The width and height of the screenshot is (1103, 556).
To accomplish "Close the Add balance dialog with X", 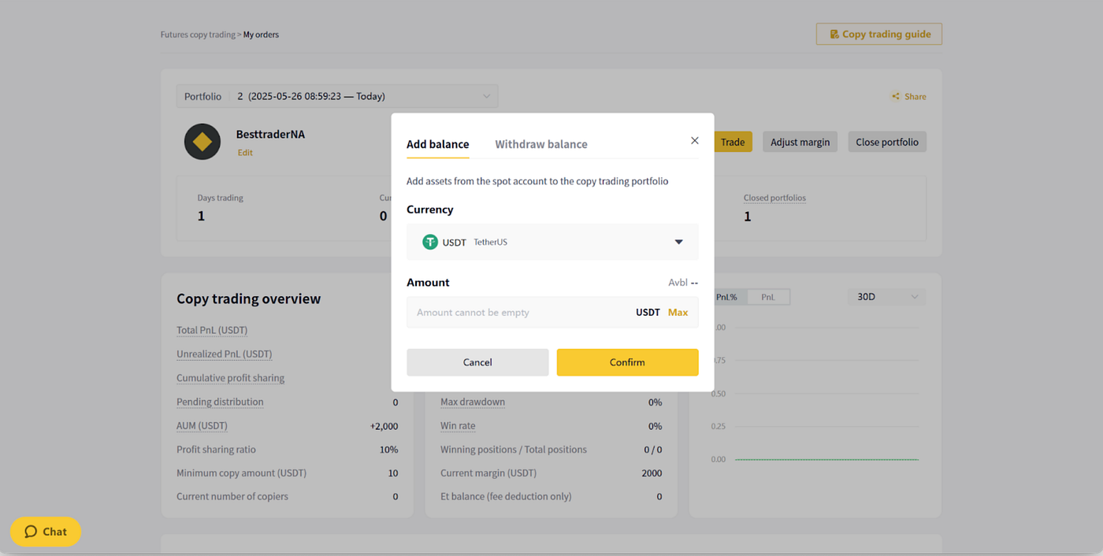I will point(694,141).
